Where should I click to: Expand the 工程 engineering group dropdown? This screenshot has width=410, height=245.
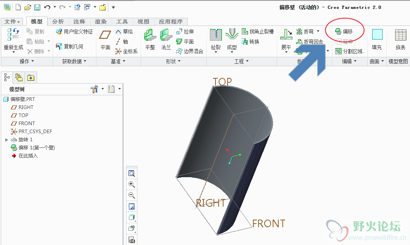coord(241,61)
